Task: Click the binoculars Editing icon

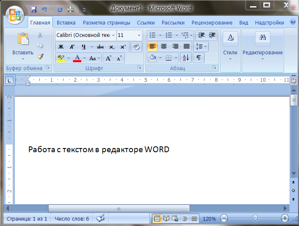Action: (x=263, y=38)
